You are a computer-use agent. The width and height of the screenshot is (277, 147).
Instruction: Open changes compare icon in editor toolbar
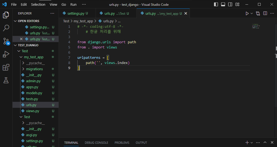[x=258, y=13]
